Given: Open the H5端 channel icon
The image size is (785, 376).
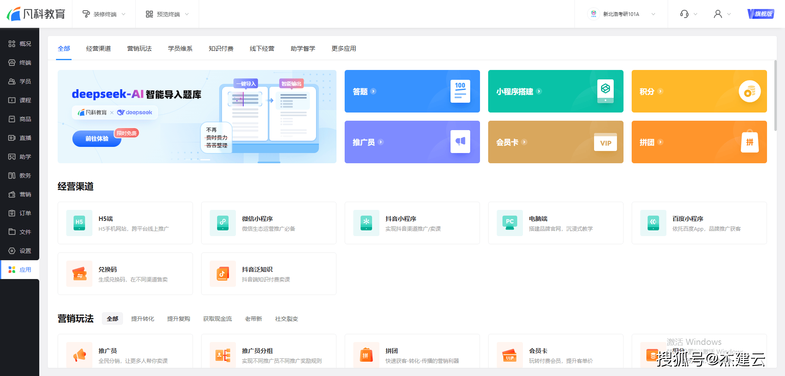Looking at the screenshot, I should coord(79,223).
